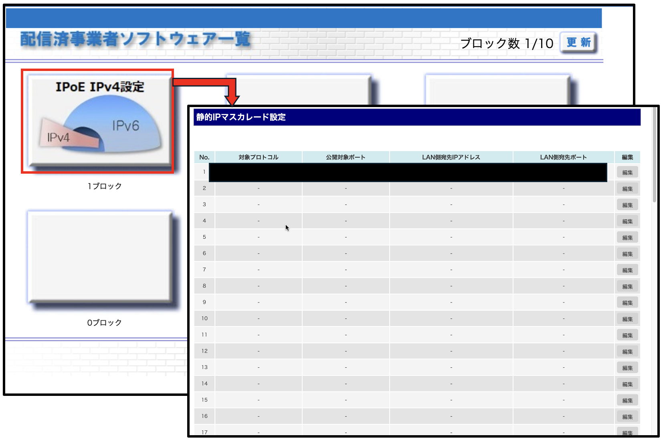Click the 編集 button for row 1
667x442 pixels.
click(627, 172)
